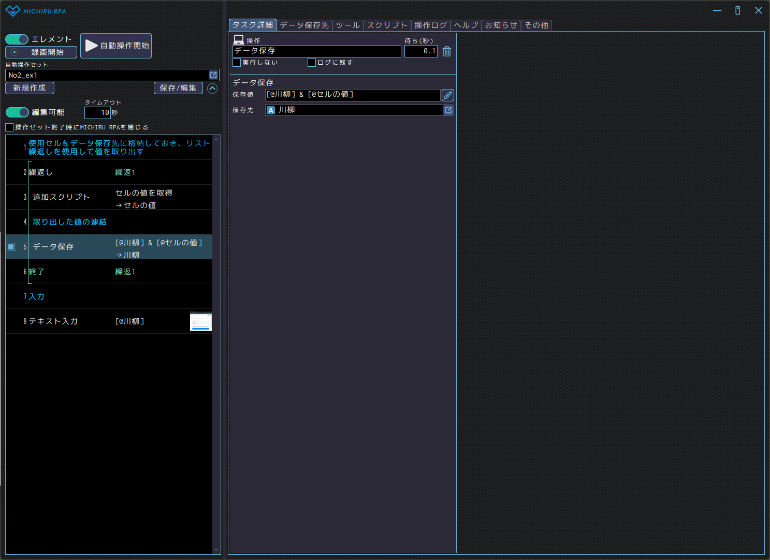This screenshot has height=560, width=770.
Task: Click the screenshot thumbnail on テキスト入力 row
Action: pos(201,321)
